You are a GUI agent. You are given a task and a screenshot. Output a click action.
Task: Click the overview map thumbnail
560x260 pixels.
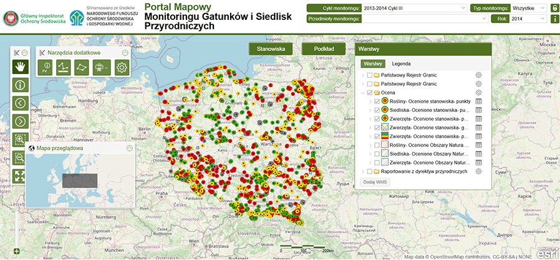[80, 179]
